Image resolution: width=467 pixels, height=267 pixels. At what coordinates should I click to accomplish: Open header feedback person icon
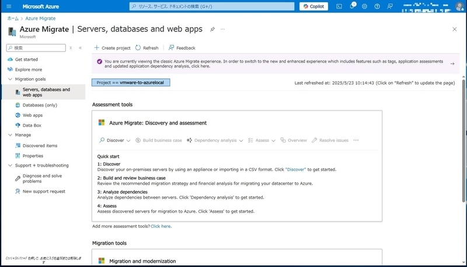[390, 6]
